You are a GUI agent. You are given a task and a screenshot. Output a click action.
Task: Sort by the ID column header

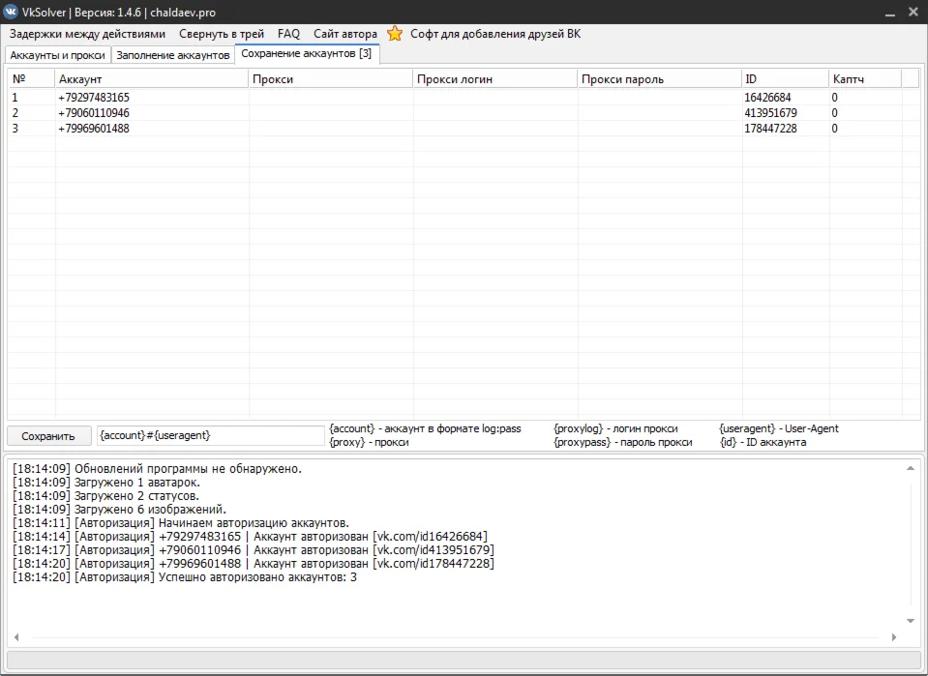[x=784, y=79]
